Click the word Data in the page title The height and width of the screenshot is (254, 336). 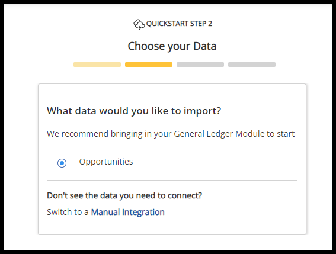(205, 46)
